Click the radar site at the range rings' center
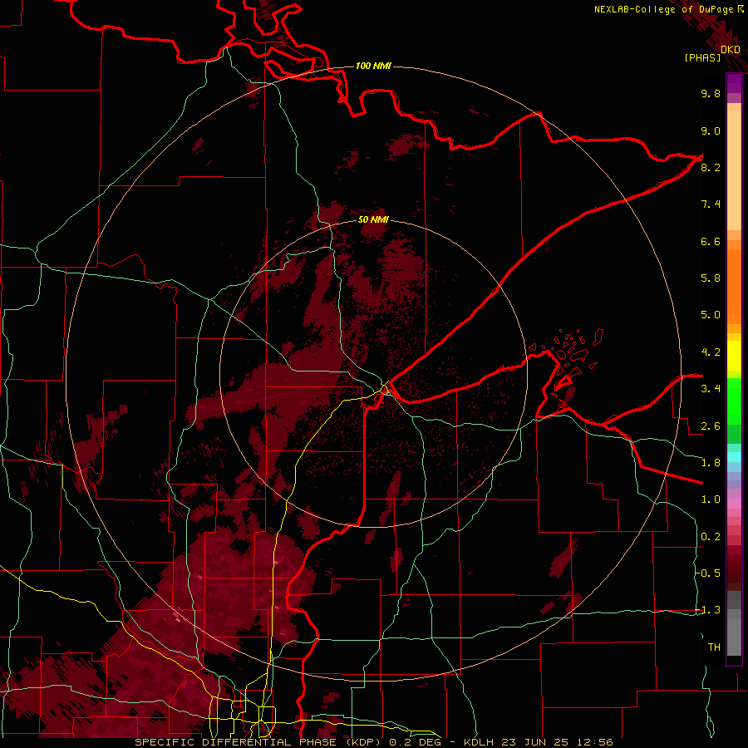The height and width of the screenshot is (748, 748). [x=374, y=374]
